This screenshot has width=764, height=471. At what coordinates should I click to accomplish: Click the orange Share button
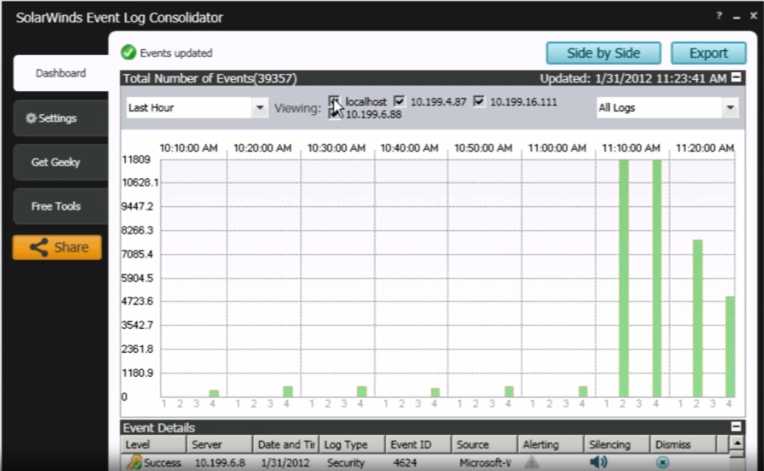point(57,247)
